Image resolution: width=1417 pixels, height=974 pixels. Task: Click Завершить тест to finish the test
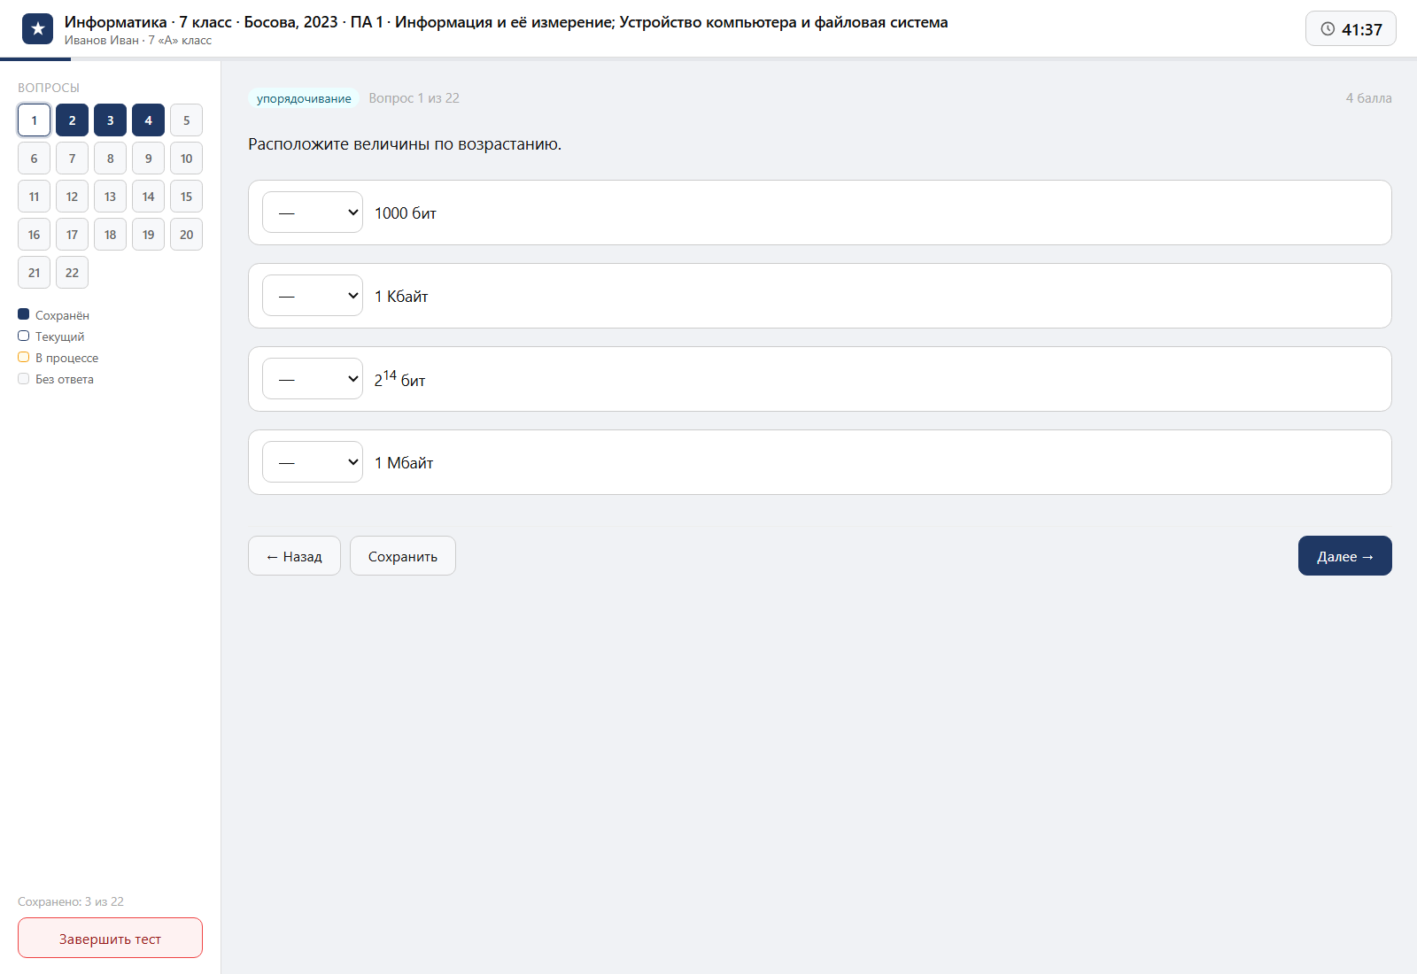(x=110, y=938)
